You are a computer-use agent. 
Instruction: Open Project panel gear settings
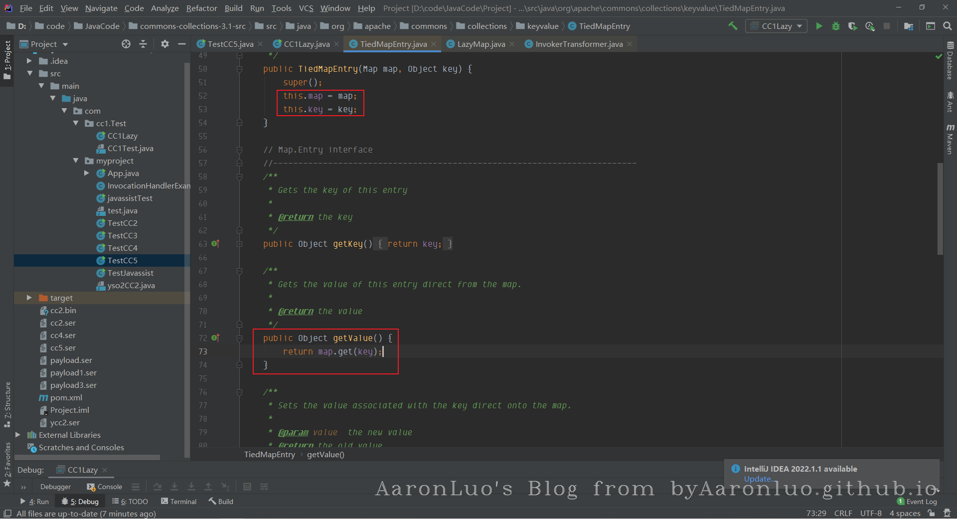click(165, 44)
